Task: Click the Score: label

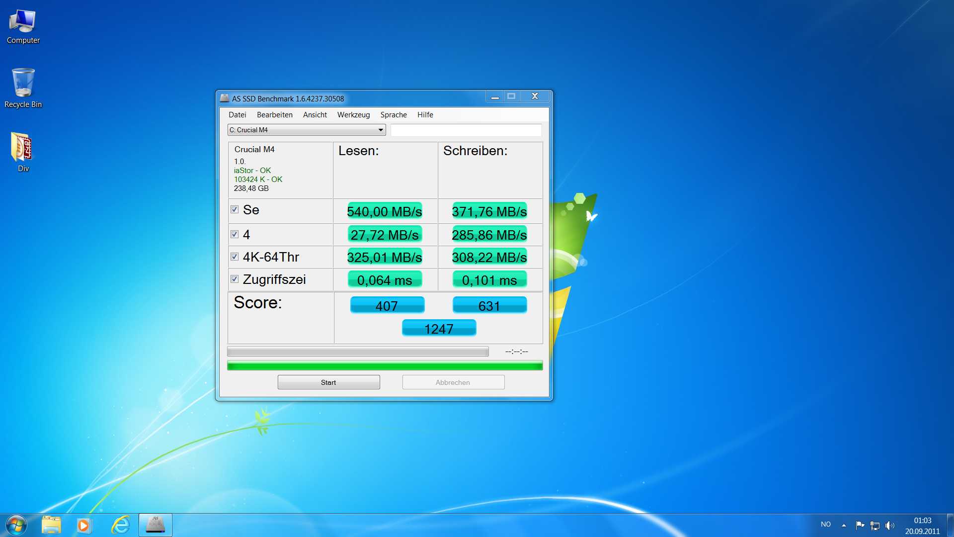Action: (258, 302)
